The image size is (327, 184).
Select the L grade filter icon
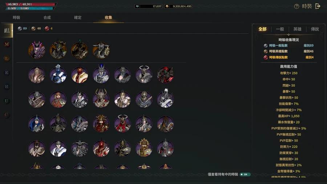(x=7, y=59)
